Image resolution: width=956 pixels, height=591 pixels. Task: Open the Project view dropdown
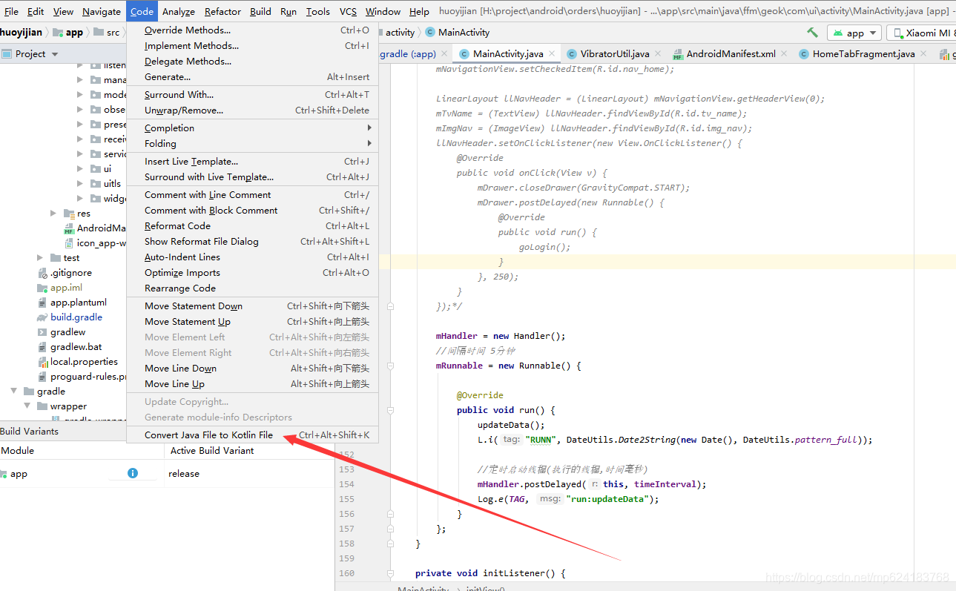[32, 53]
